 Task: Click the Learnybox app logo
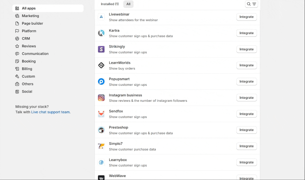point(101,162)
